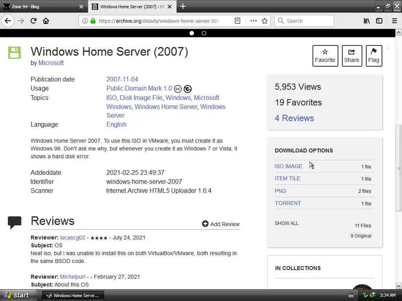Open a new browser tab
This screenshot has width=402, height=301.
click(x=183, y=6)
